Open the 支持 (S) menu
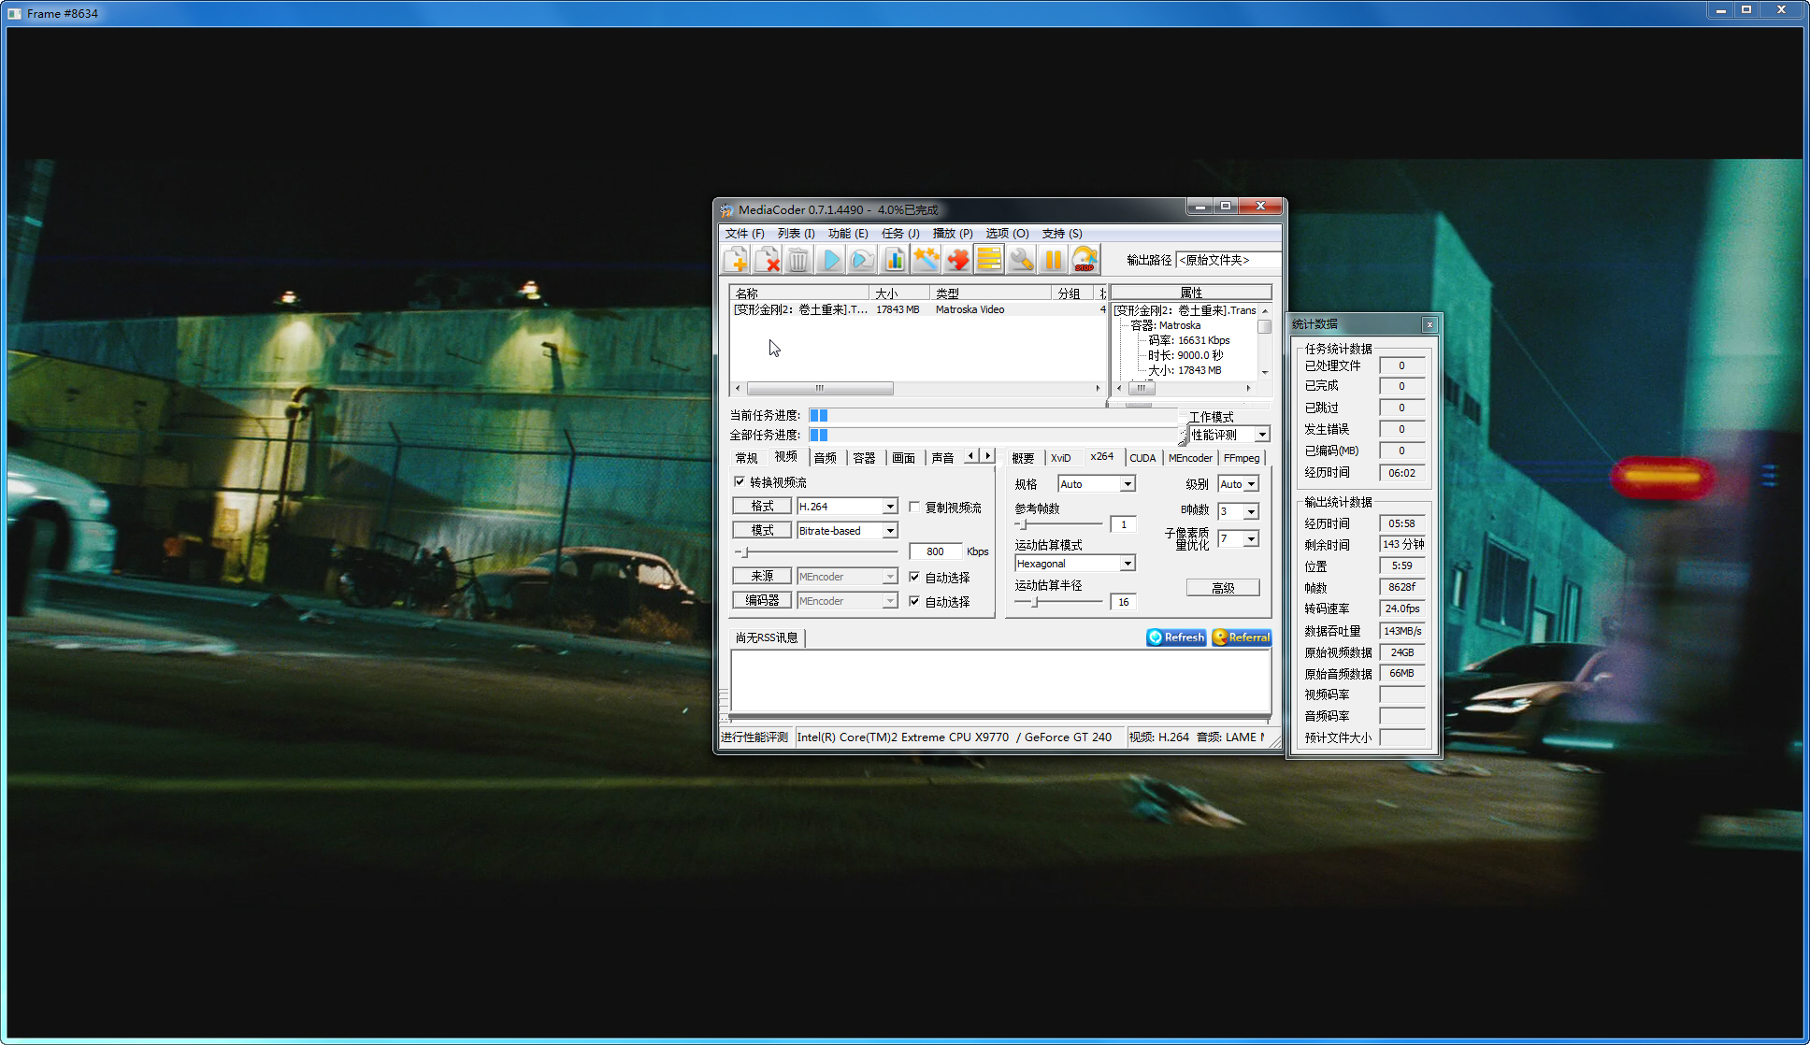This screenshot has height=1045, width=1810. [x=1062, y=234]
